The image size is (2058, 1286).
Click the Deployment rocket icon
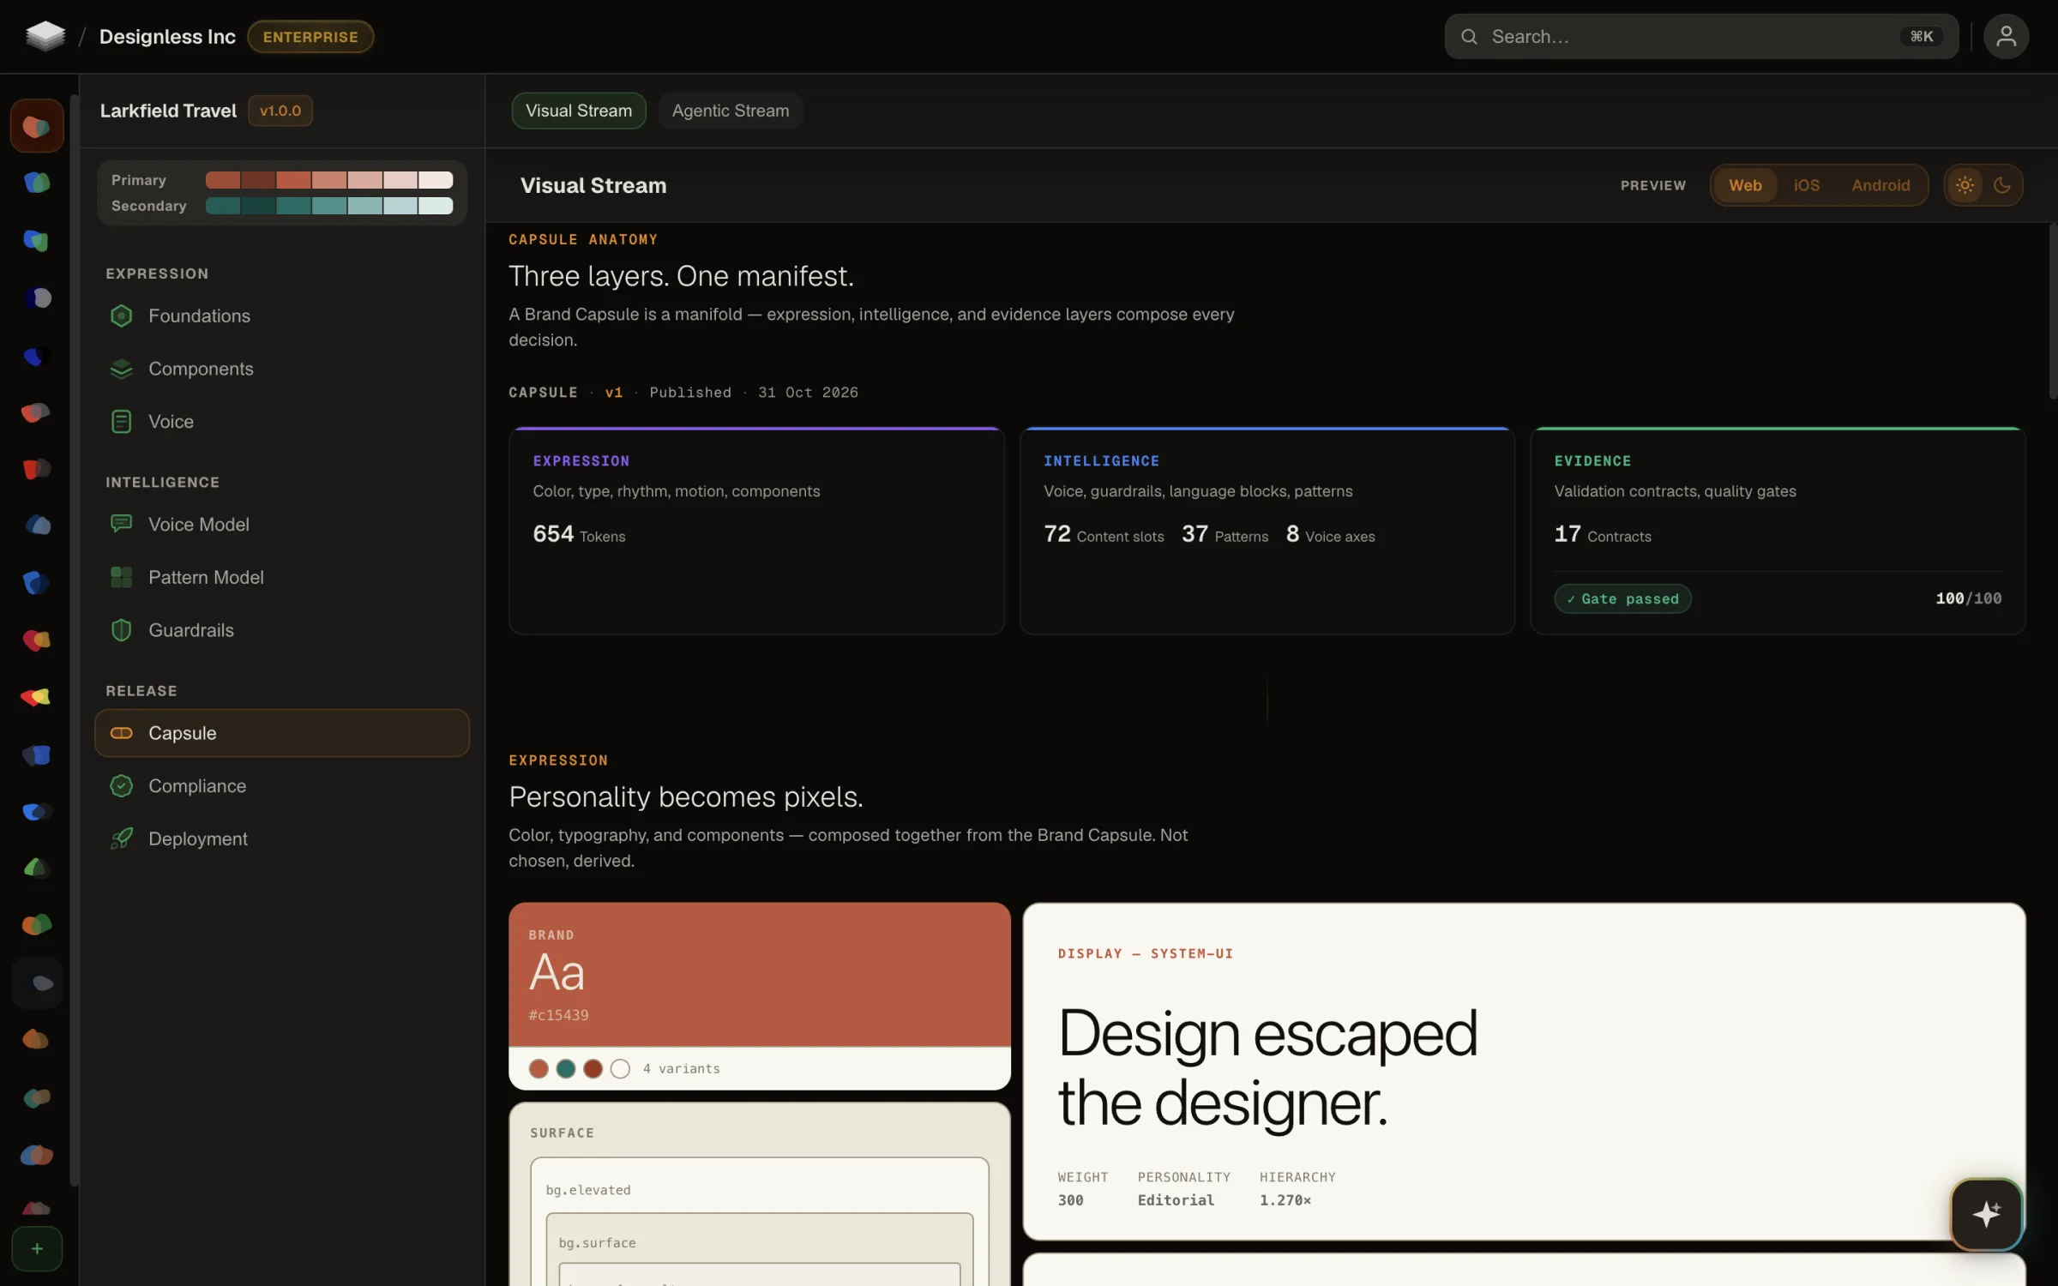point(122,838)
